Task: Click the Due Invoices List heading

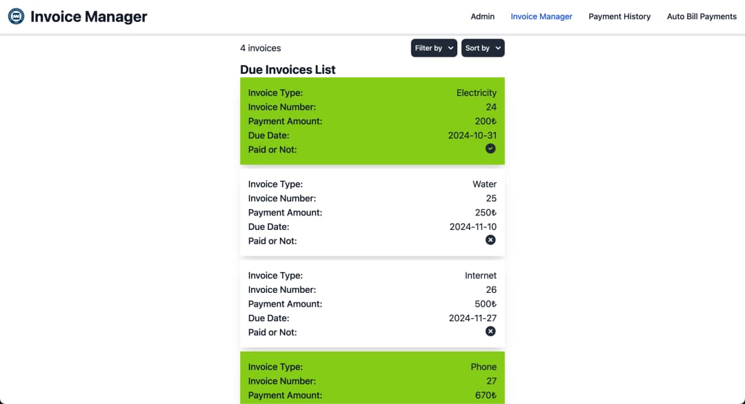Action: pyautogui.click(x=288, y=70)
